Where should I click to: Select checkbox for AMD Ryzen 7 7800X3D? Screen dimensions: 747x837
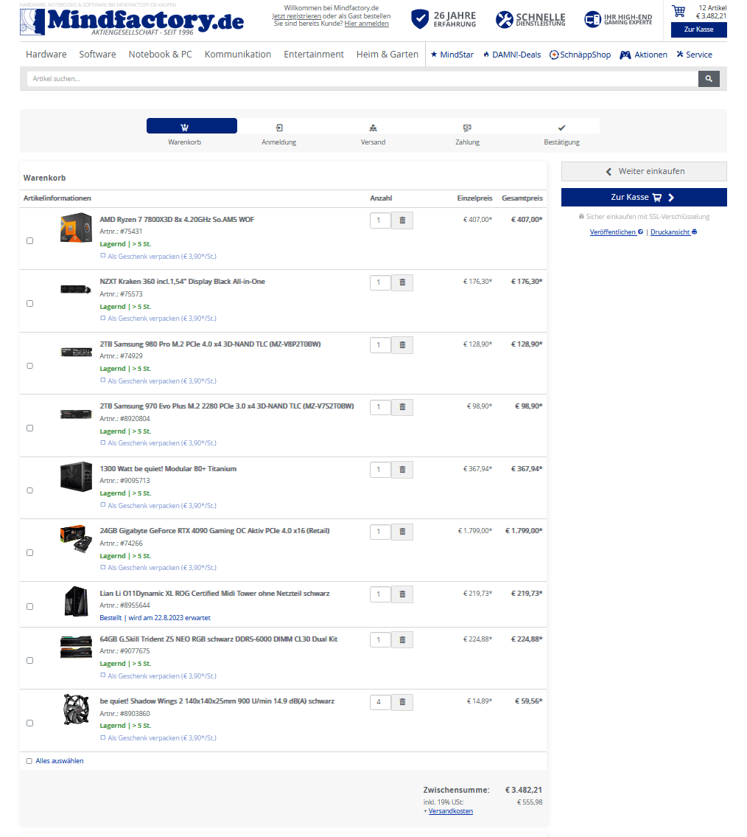30,240
